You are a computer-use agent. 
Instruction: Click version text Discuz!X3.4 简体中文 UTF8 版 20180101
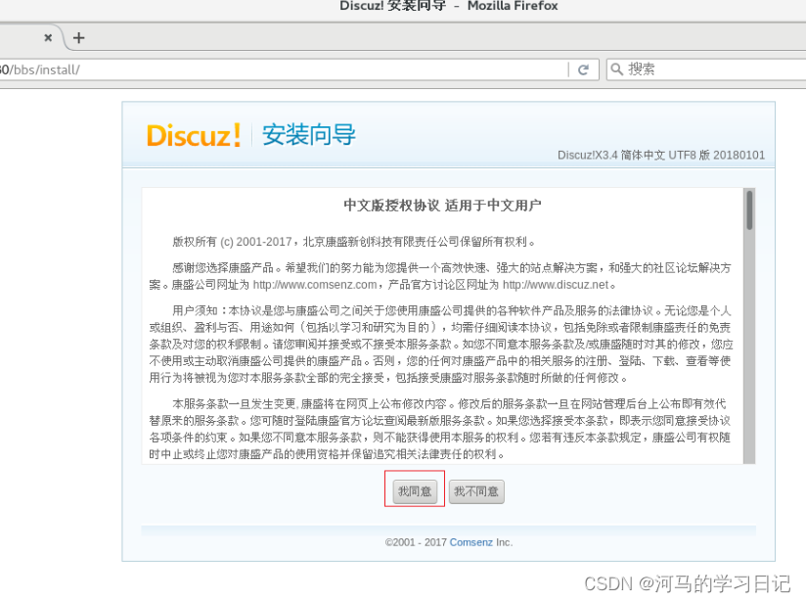click(661, 155)
